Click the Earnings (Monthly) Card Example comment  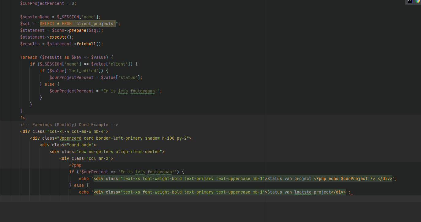click(69, 125)
